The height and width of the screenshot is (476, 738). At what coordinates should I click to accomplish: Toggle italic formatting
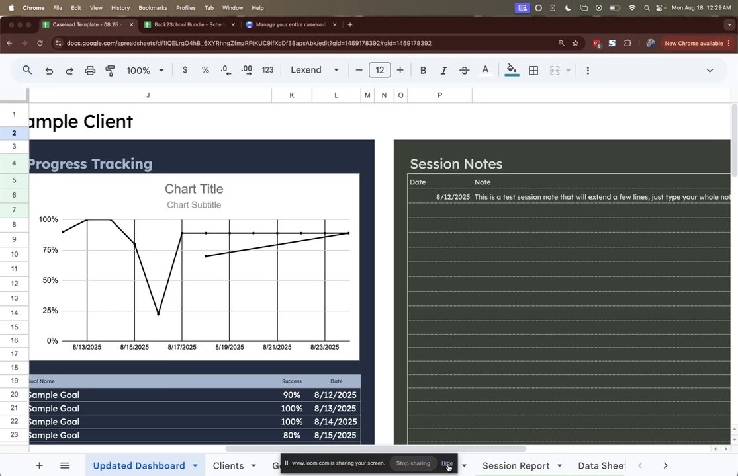click(x=443, y=71)
